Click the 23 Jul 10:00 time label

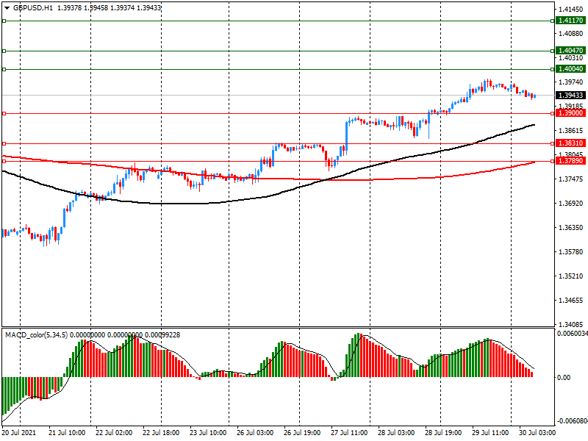pos(208,432)
